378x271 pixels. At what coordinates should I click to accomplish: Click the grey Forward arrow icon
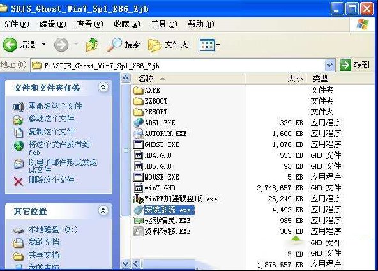61,45
